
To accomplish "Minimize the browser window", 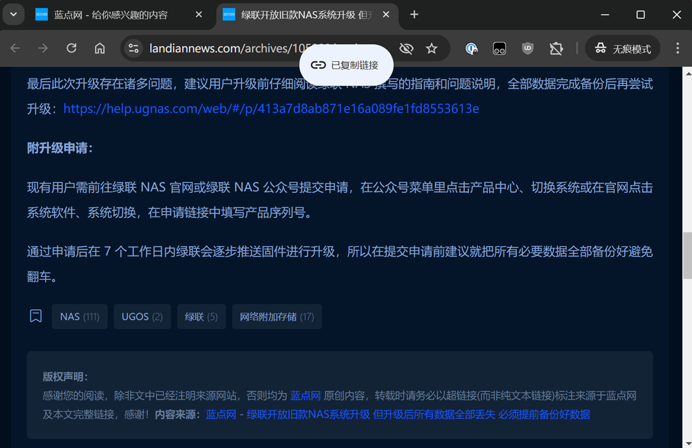I will point(604,15).
